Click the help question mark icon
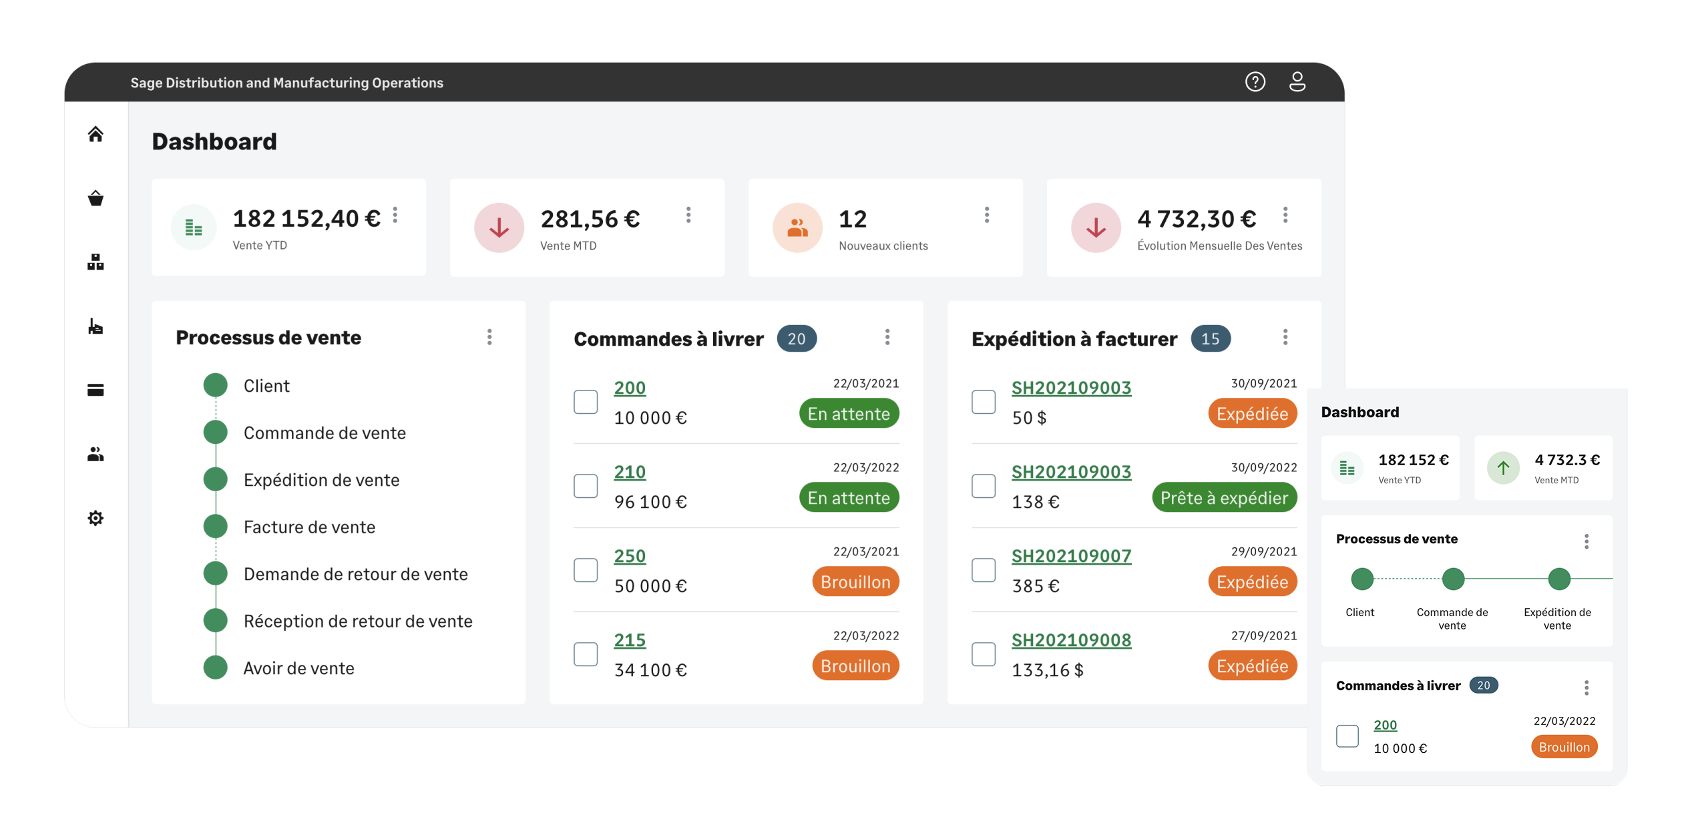Image resolution: width=1692 pixels, height=827 pixels. click(1255, 81)
